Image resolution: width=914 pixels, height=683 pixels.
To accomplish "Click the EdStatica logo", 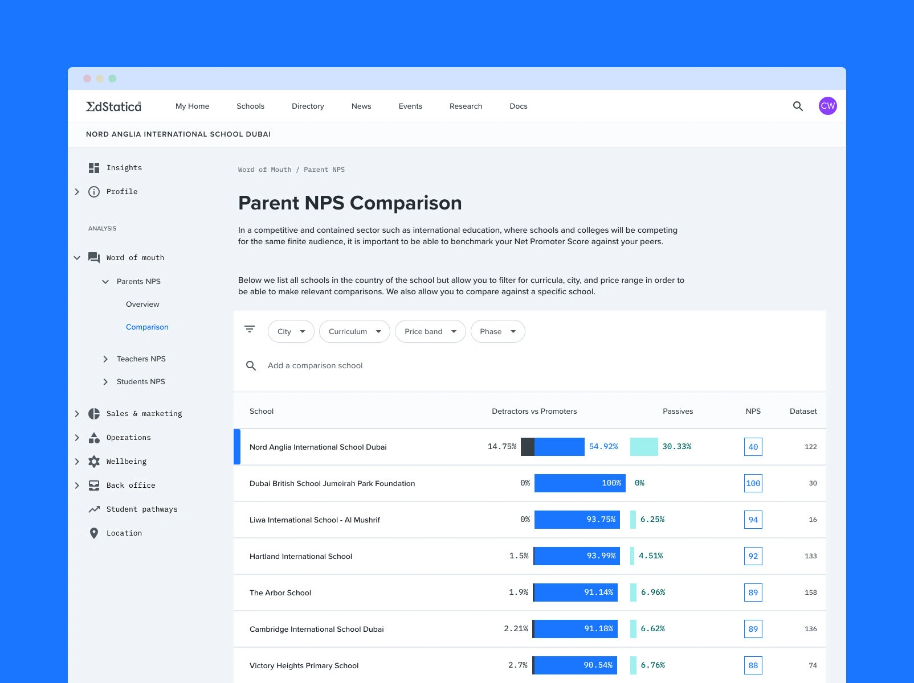I will click(x=113, y=106).
